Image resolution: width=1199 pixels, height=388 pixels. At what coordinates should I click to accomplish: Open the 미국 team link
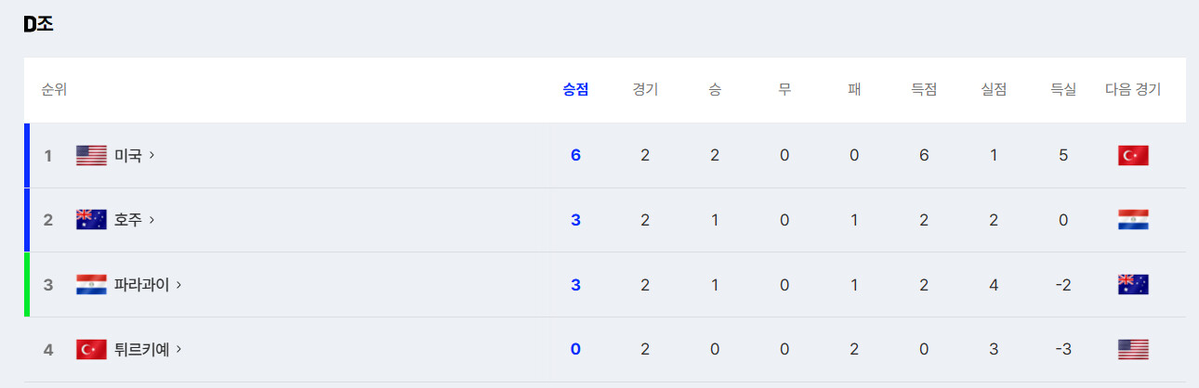pos(128,155)
